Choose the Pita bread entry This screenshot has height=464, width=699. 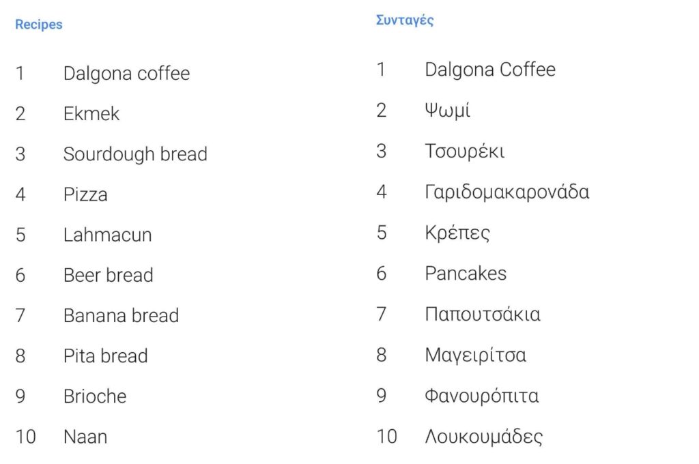pyautogui.click(x=106, y=356)
